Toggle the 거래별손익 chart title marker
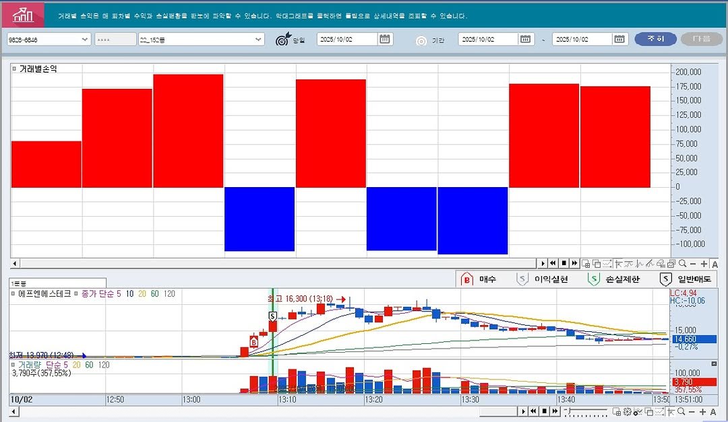Viewport: 728px width, 422px height. 14,69
